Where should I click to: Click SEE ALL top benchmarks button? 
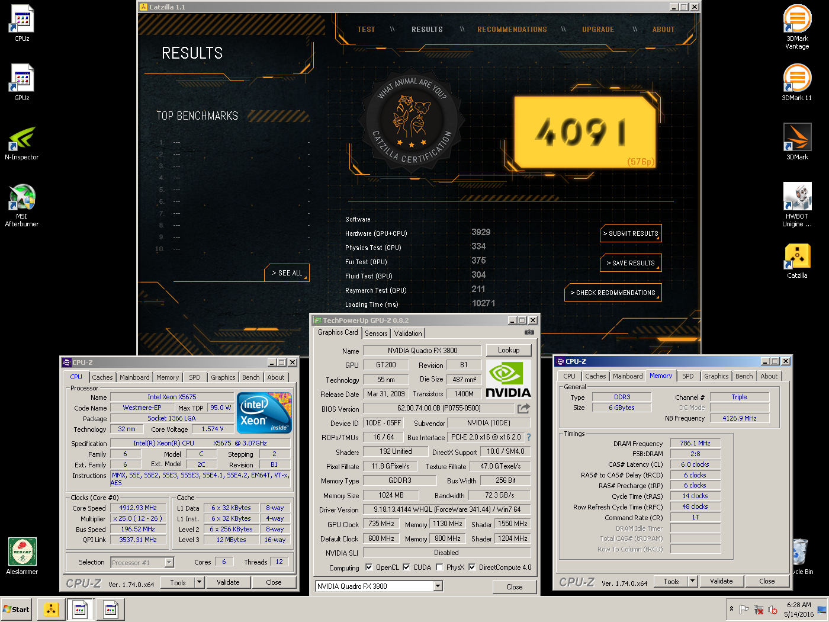pyautogui.click(x=287, y=273)
